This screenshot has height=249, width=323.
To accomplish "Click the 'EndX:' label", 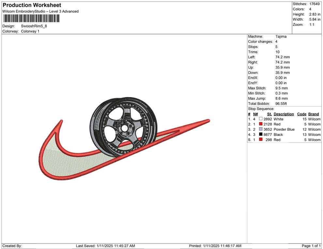I will click(253, 78).
